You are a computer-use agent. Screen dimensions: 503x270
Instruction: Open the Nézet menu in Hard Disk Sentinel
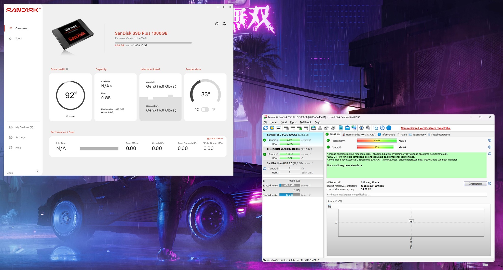coord(284,122)
